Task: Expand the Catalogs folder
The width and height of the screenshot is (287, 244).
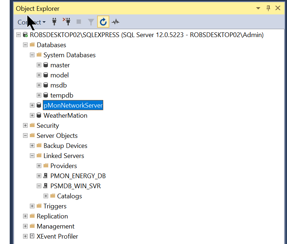Action: 46,196
